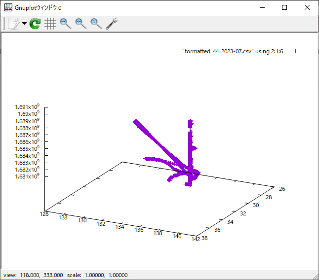Close the Gnuplot window
The height and width of the screenshot is (280, 319).
point(307,7)
